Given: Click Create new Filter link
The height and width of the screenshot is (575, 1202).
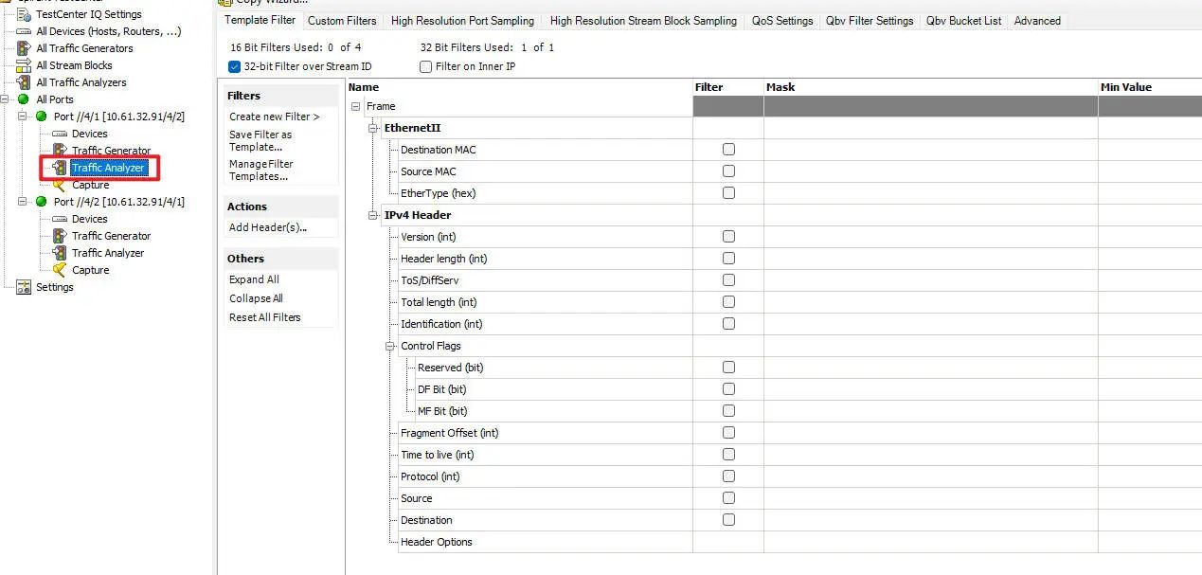Looking at the screenshot, I should (274, 117).
